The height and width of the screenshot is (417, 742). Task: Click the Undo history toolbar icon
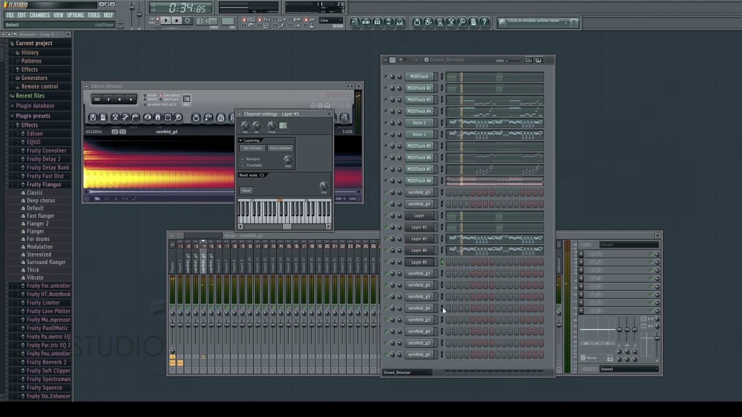click(417, 22)
